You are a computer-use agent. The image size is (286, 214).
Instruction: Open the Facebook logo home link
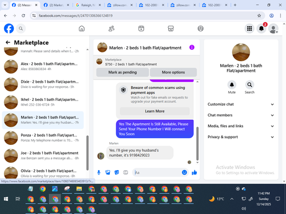click(x=9, y=29)
